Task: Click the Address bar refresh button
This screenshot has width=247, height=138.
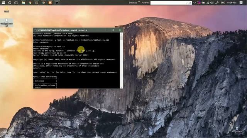Action: click(x=190, y=3)
